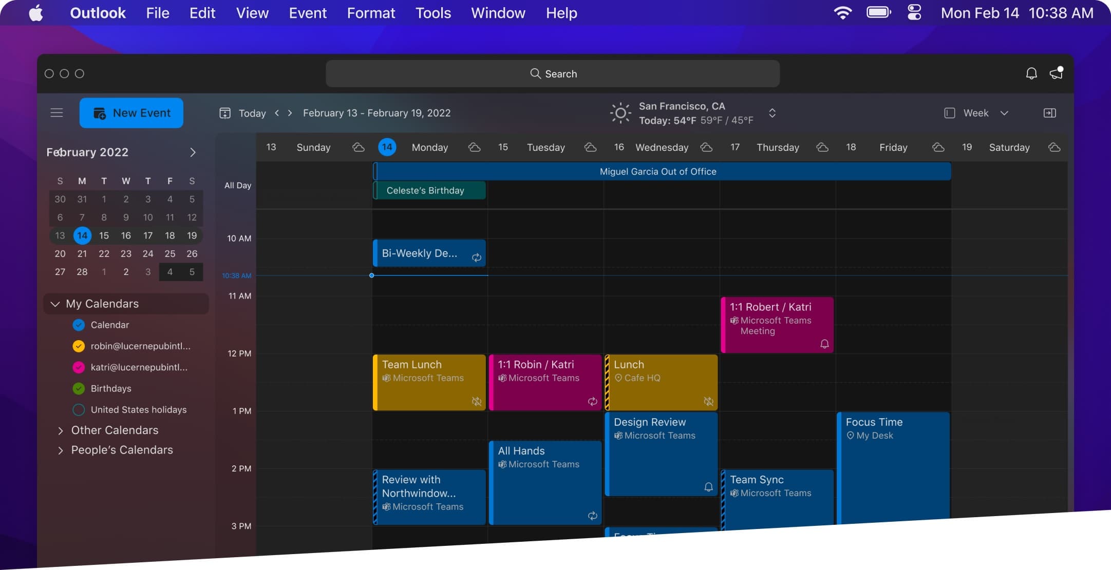Image resolution: width=1111 pixels, height=570 pixels.
Task: Select February 22 in mini calendar
Action: (x=104, y=253)
